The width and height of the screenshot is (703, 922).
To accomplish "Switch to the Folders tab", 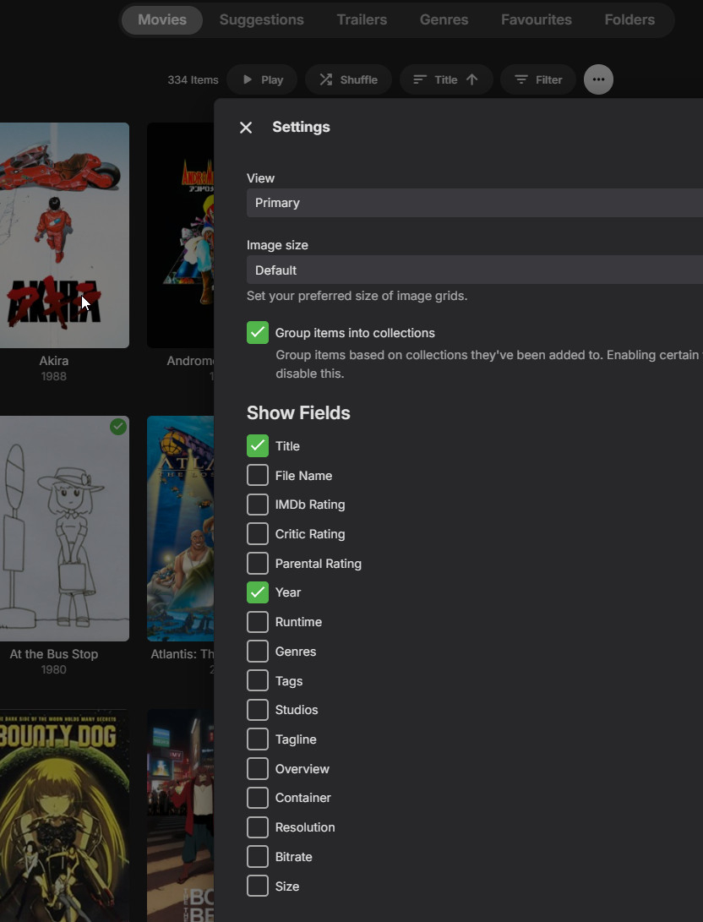I will point(629,19).
